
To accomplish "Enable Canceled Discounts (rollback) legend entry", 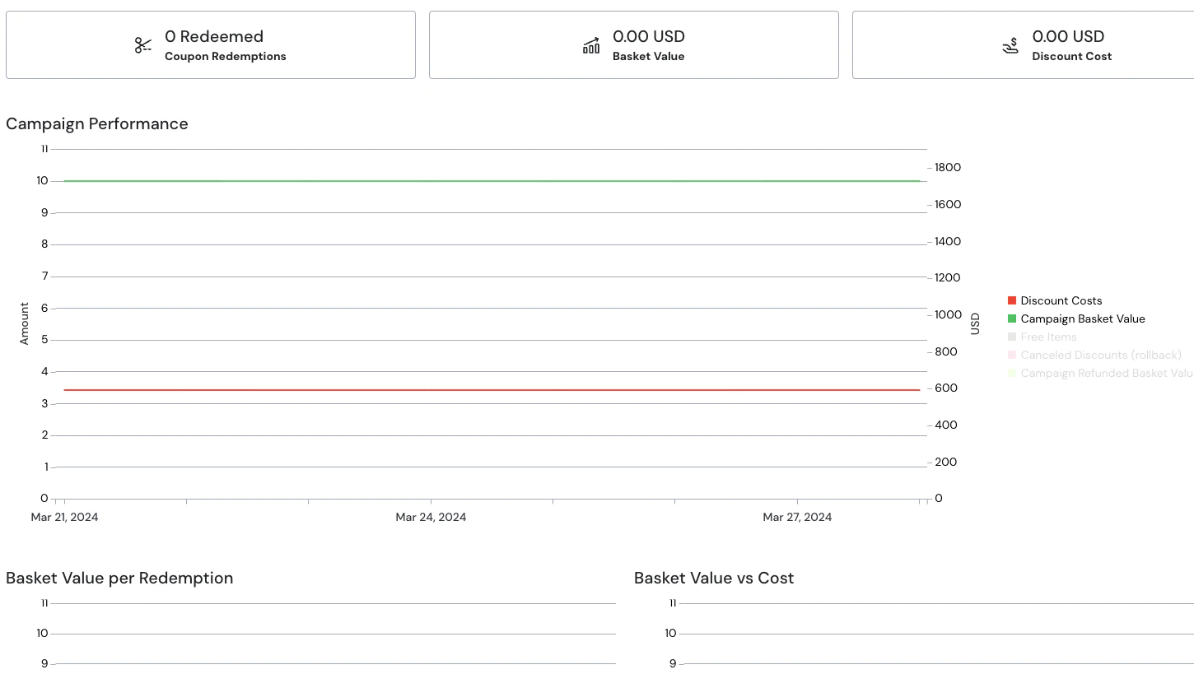I will (1100, 356).
